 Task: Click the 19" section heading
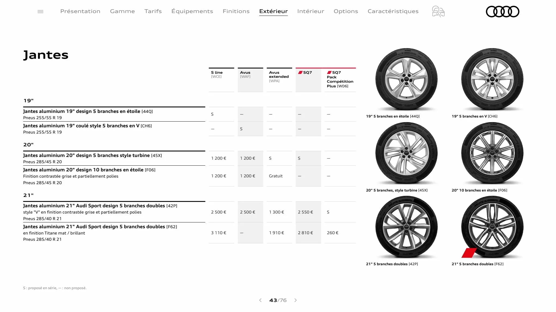[28, 101]
